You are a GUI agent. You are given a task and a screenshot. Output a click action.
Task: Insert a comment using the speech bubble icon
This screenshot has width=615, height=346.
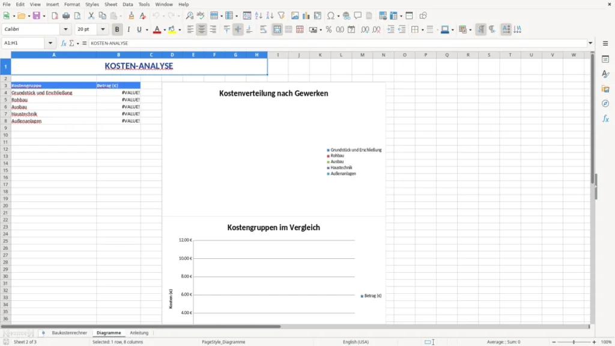point(358,16)
